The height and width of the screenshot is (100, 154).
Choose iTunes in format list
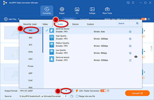click(x=31, y=66)
